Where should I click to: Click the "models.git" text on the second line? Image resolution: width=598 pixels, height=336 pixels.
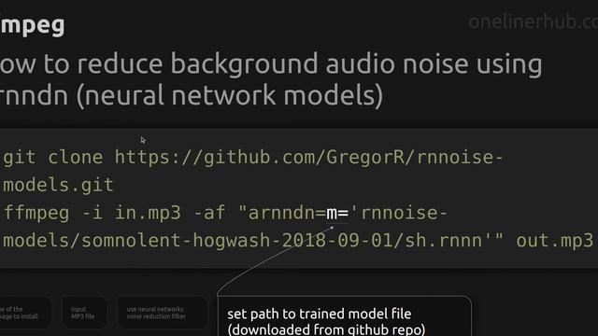click(x=58, y=185)
